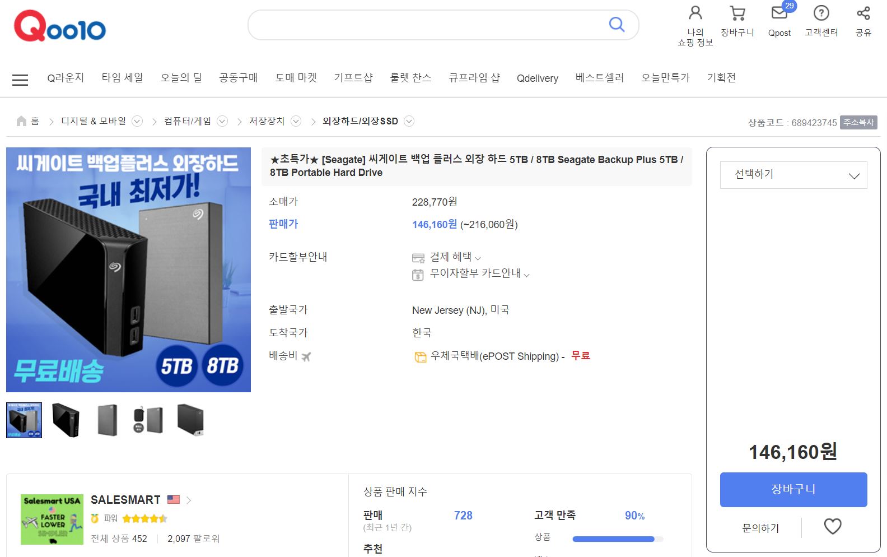Click the sales count 728
This screenshot has height=557, width=887.
click(x=463, y=516)
